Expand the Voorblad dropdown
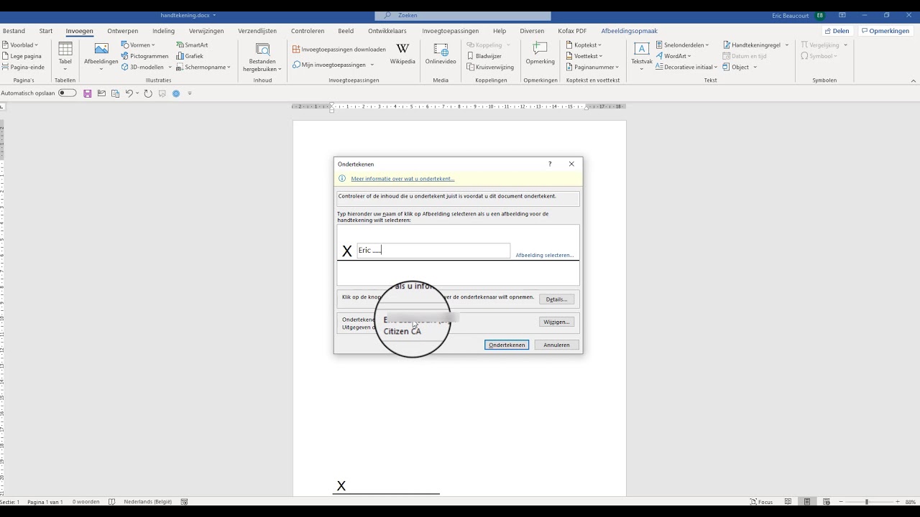The height and width of the screenshot is (517, 920). [x=36, y=45]
